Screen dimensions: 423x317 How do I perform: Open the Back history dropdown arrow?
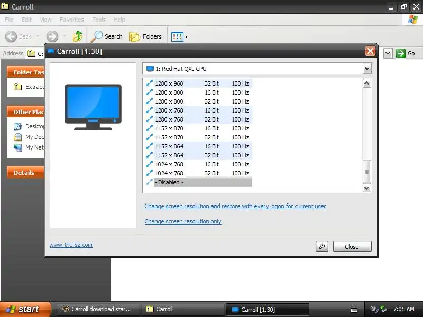(38, 36)
